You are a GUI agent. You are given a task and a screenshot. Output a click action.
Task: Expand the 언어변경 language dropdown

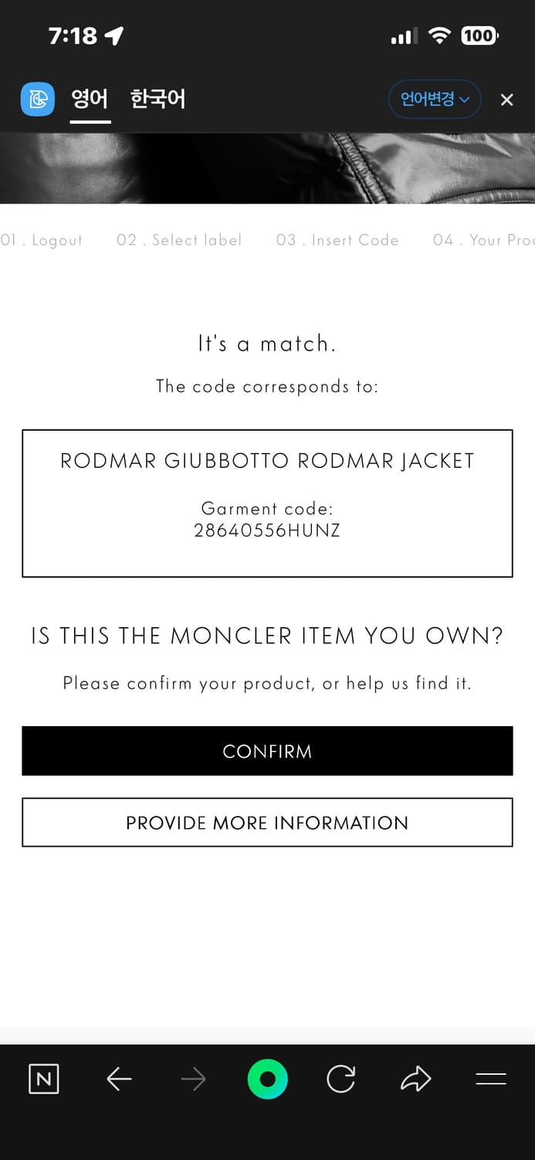pos(435,100)
